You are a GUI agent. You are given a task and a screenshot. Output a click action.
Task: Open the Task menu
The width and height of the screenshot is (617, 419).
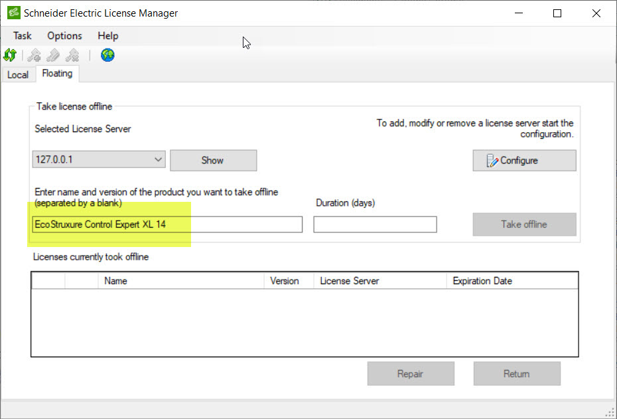pyautogui.click(x=22, y=36)
